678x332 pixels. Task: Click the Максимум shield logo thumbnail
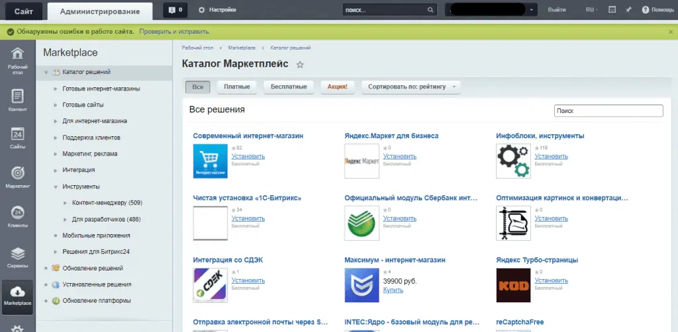[x=362, y=285]
